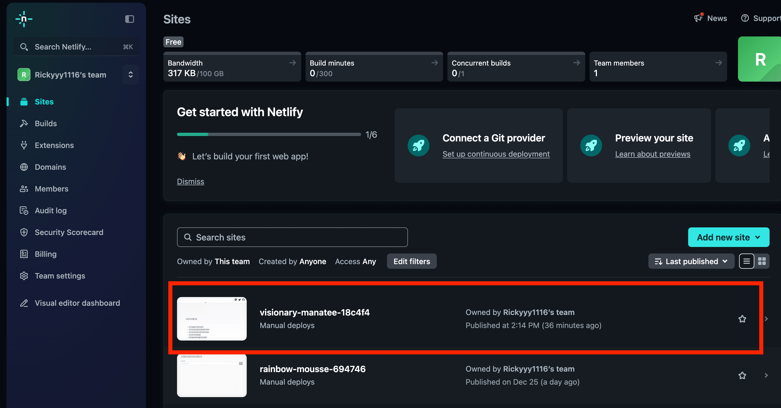Expand Rickyyy1116's team switcher
781x408 pixels.
coord(131,75)
